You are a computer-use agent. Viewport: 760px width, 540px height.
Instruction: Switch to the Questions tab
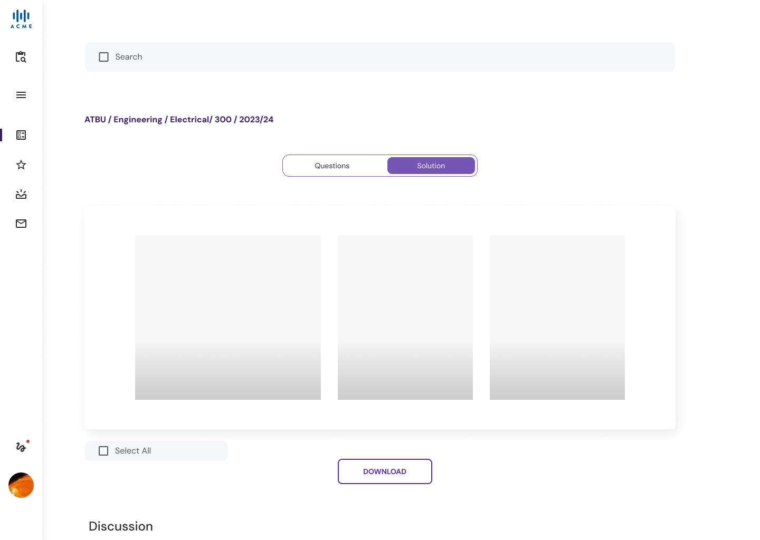(x=332, y=166)
